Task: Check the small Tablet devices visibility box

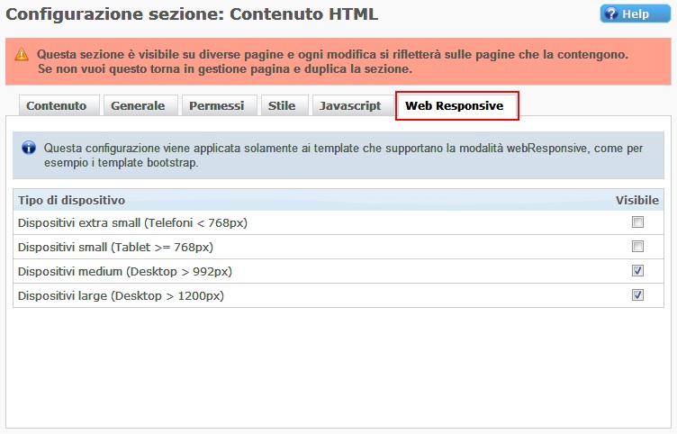Action: (x=638, y=247)
